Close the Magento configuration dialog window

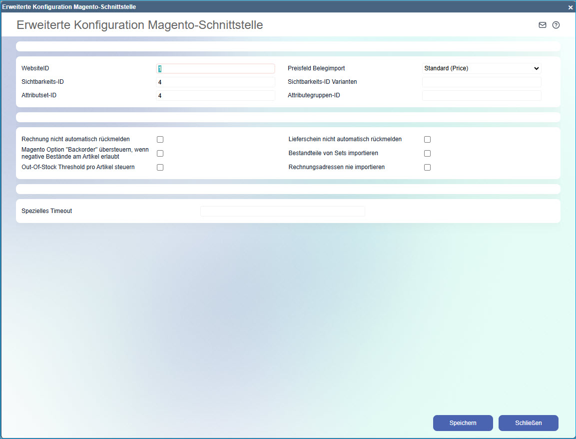click(570, 7)
